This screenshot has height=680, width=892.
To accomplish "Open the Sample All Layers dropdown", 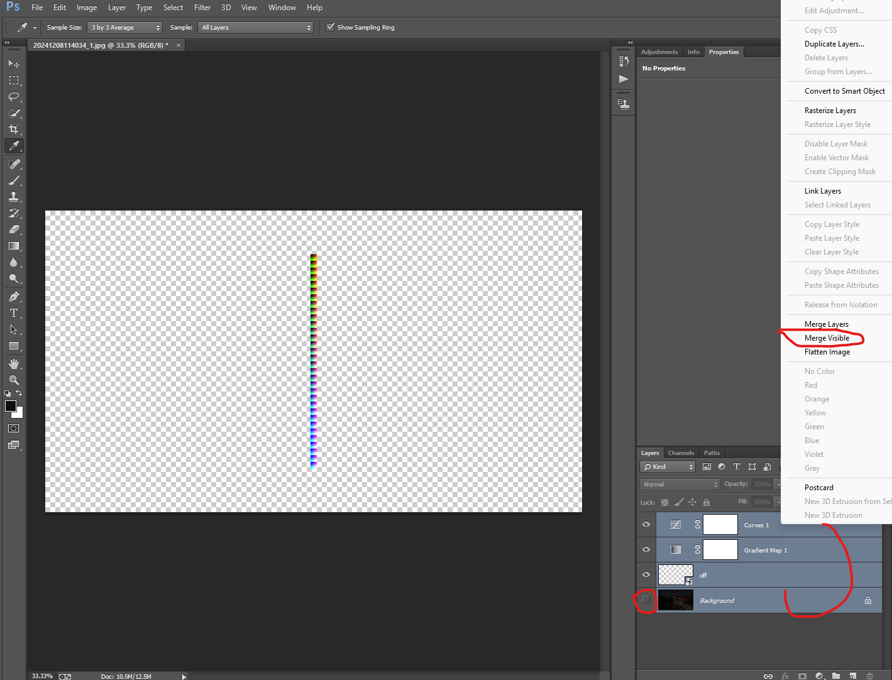I will point(255,28).
